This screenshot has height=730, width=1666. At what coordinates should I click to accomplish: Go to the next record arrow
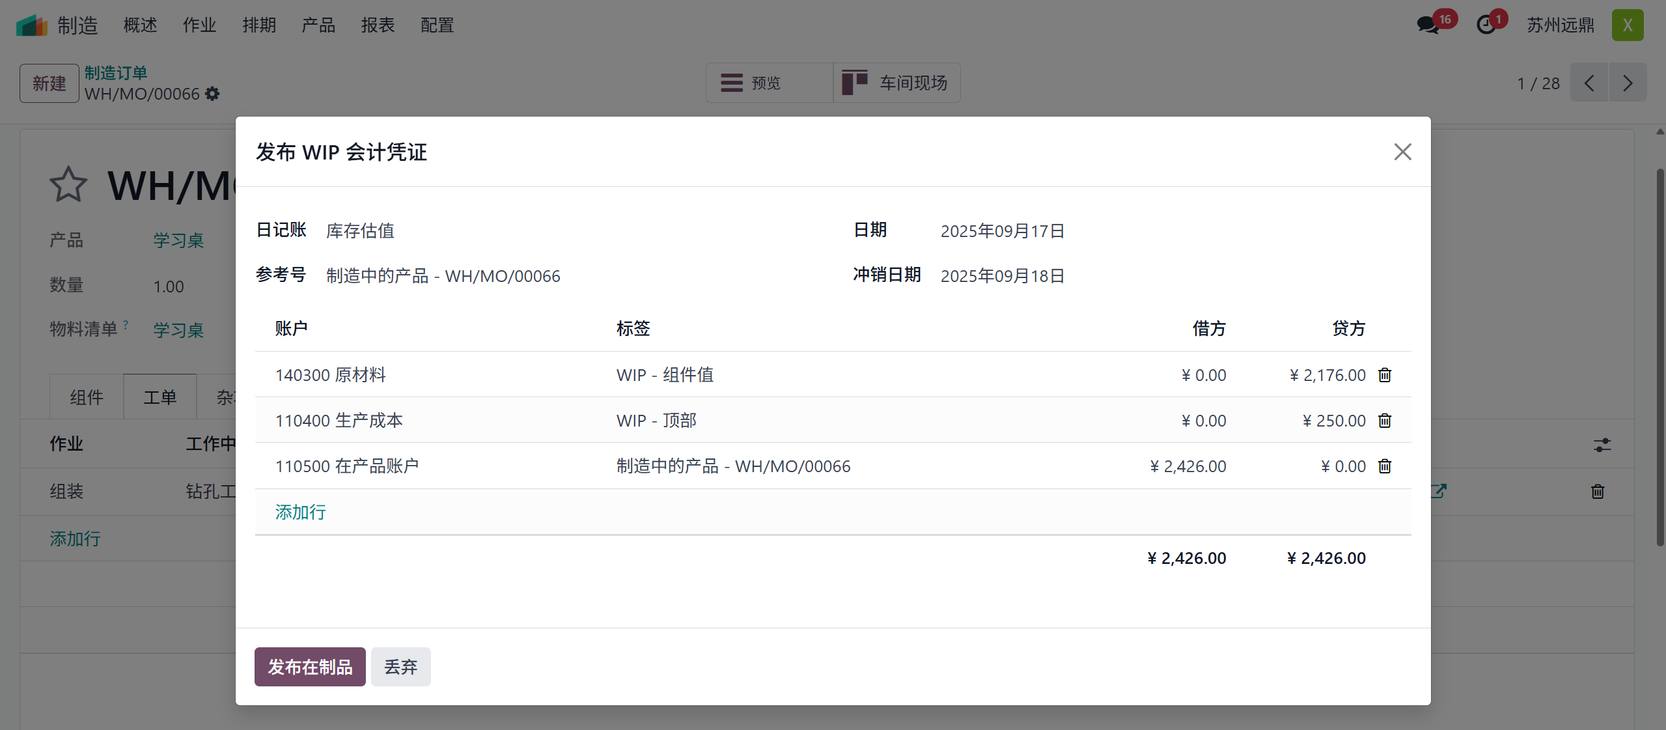[x=1628, y=83]
